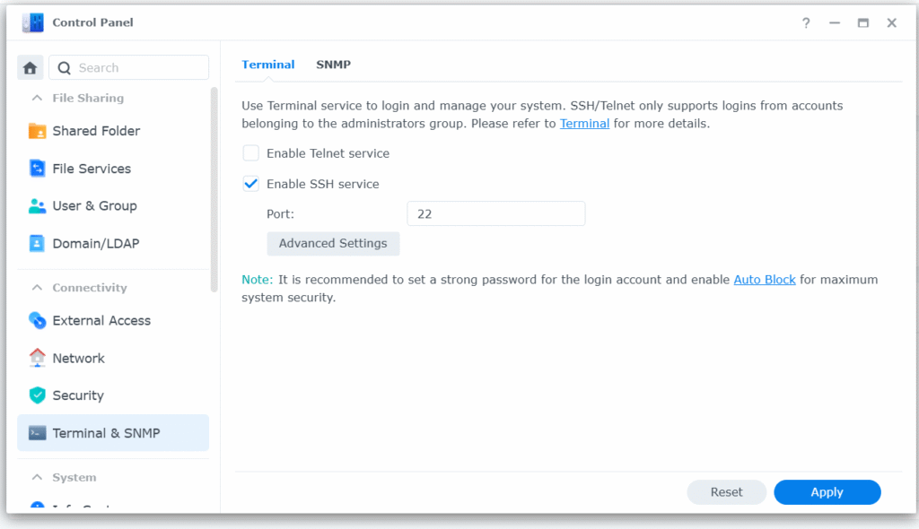Open Network settings via house icon

tap(37, 358)
